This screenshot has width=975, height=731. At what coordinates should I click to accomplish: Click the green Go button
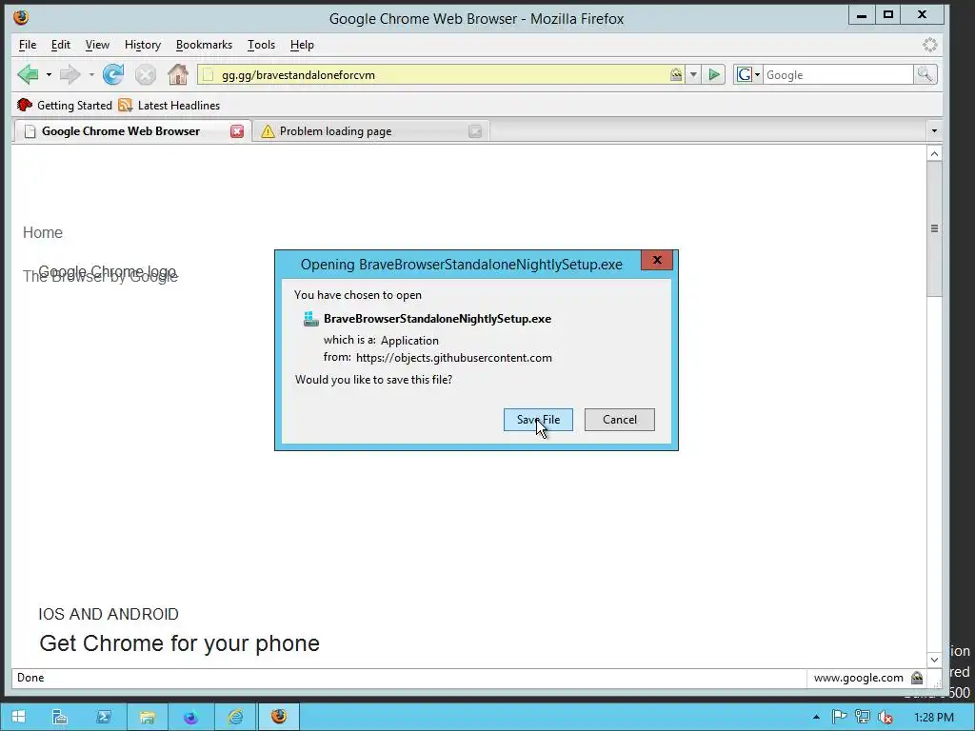coord(714,74)
